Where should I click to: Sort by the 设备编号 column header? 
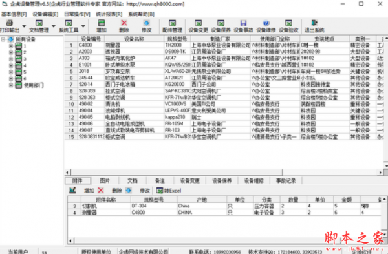(91, 39)
